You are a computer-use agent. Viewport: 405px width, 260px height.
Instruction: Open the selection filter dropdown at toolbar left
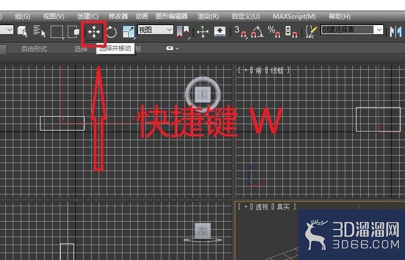6,30
